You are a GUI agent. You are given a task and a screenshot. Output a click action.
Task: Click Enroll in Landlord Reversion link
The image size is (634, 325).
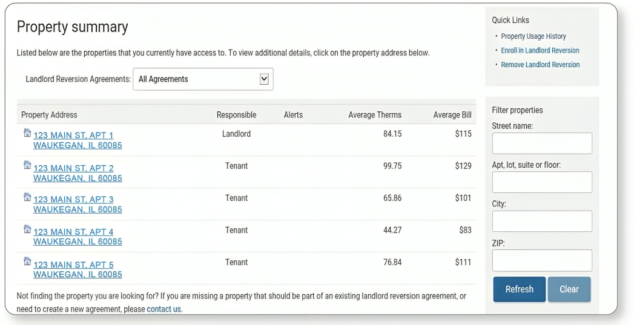coord(540,50)
